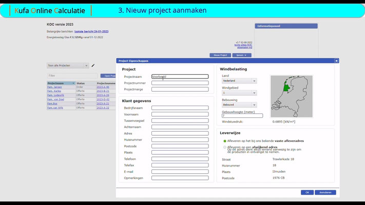
Task: Click the Tussenvoegsel input field
Action: [180, 120]
